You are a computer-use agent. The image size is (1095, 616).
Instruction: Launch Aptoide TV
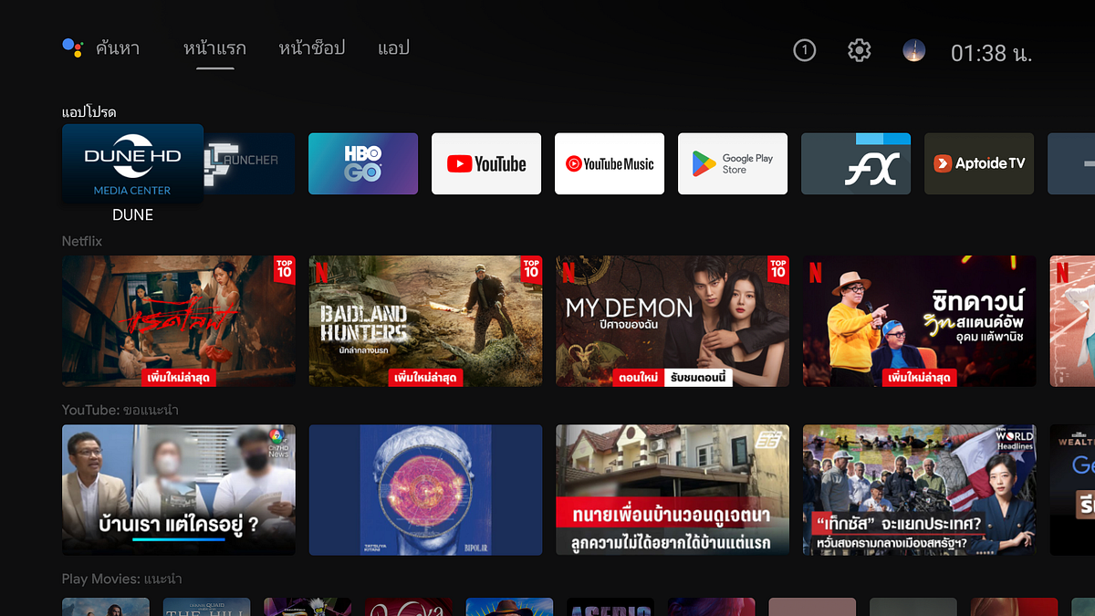pyautogui.click(x=978, y=163)
